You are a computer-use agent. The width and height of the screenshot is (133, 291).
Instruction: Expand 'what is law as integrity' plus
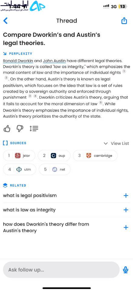coord(126,210)
